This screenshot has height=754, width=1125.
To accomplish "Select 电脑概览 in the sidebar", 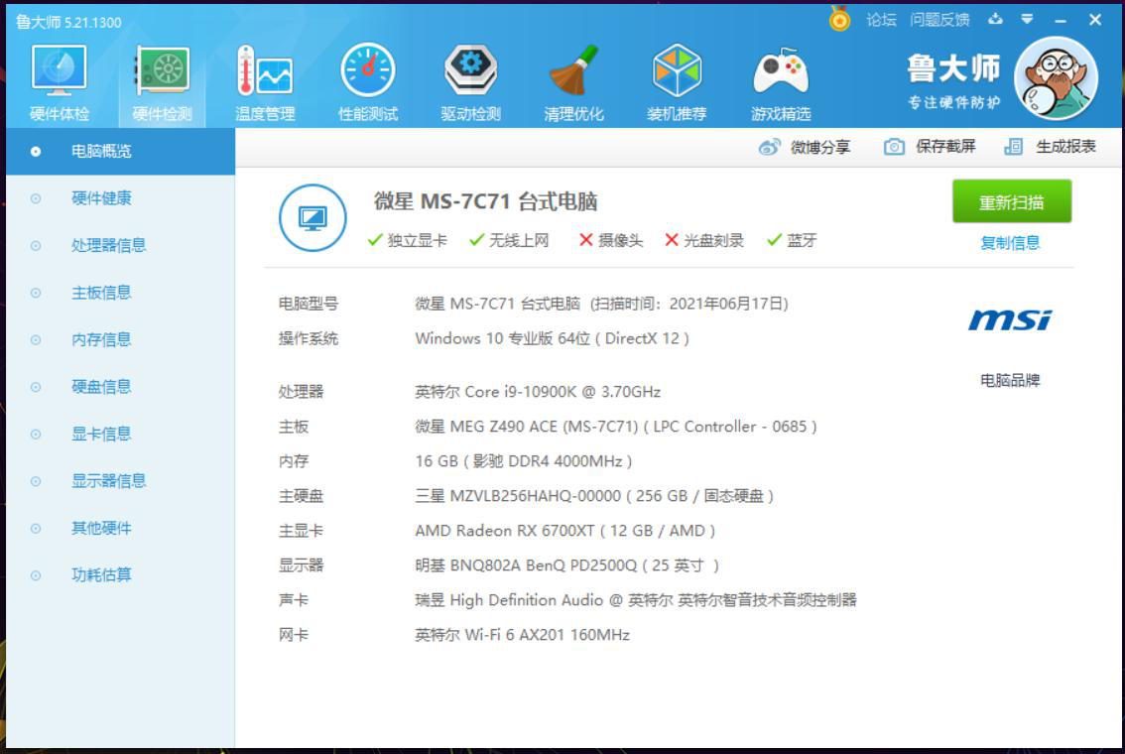I will (121, 152).
